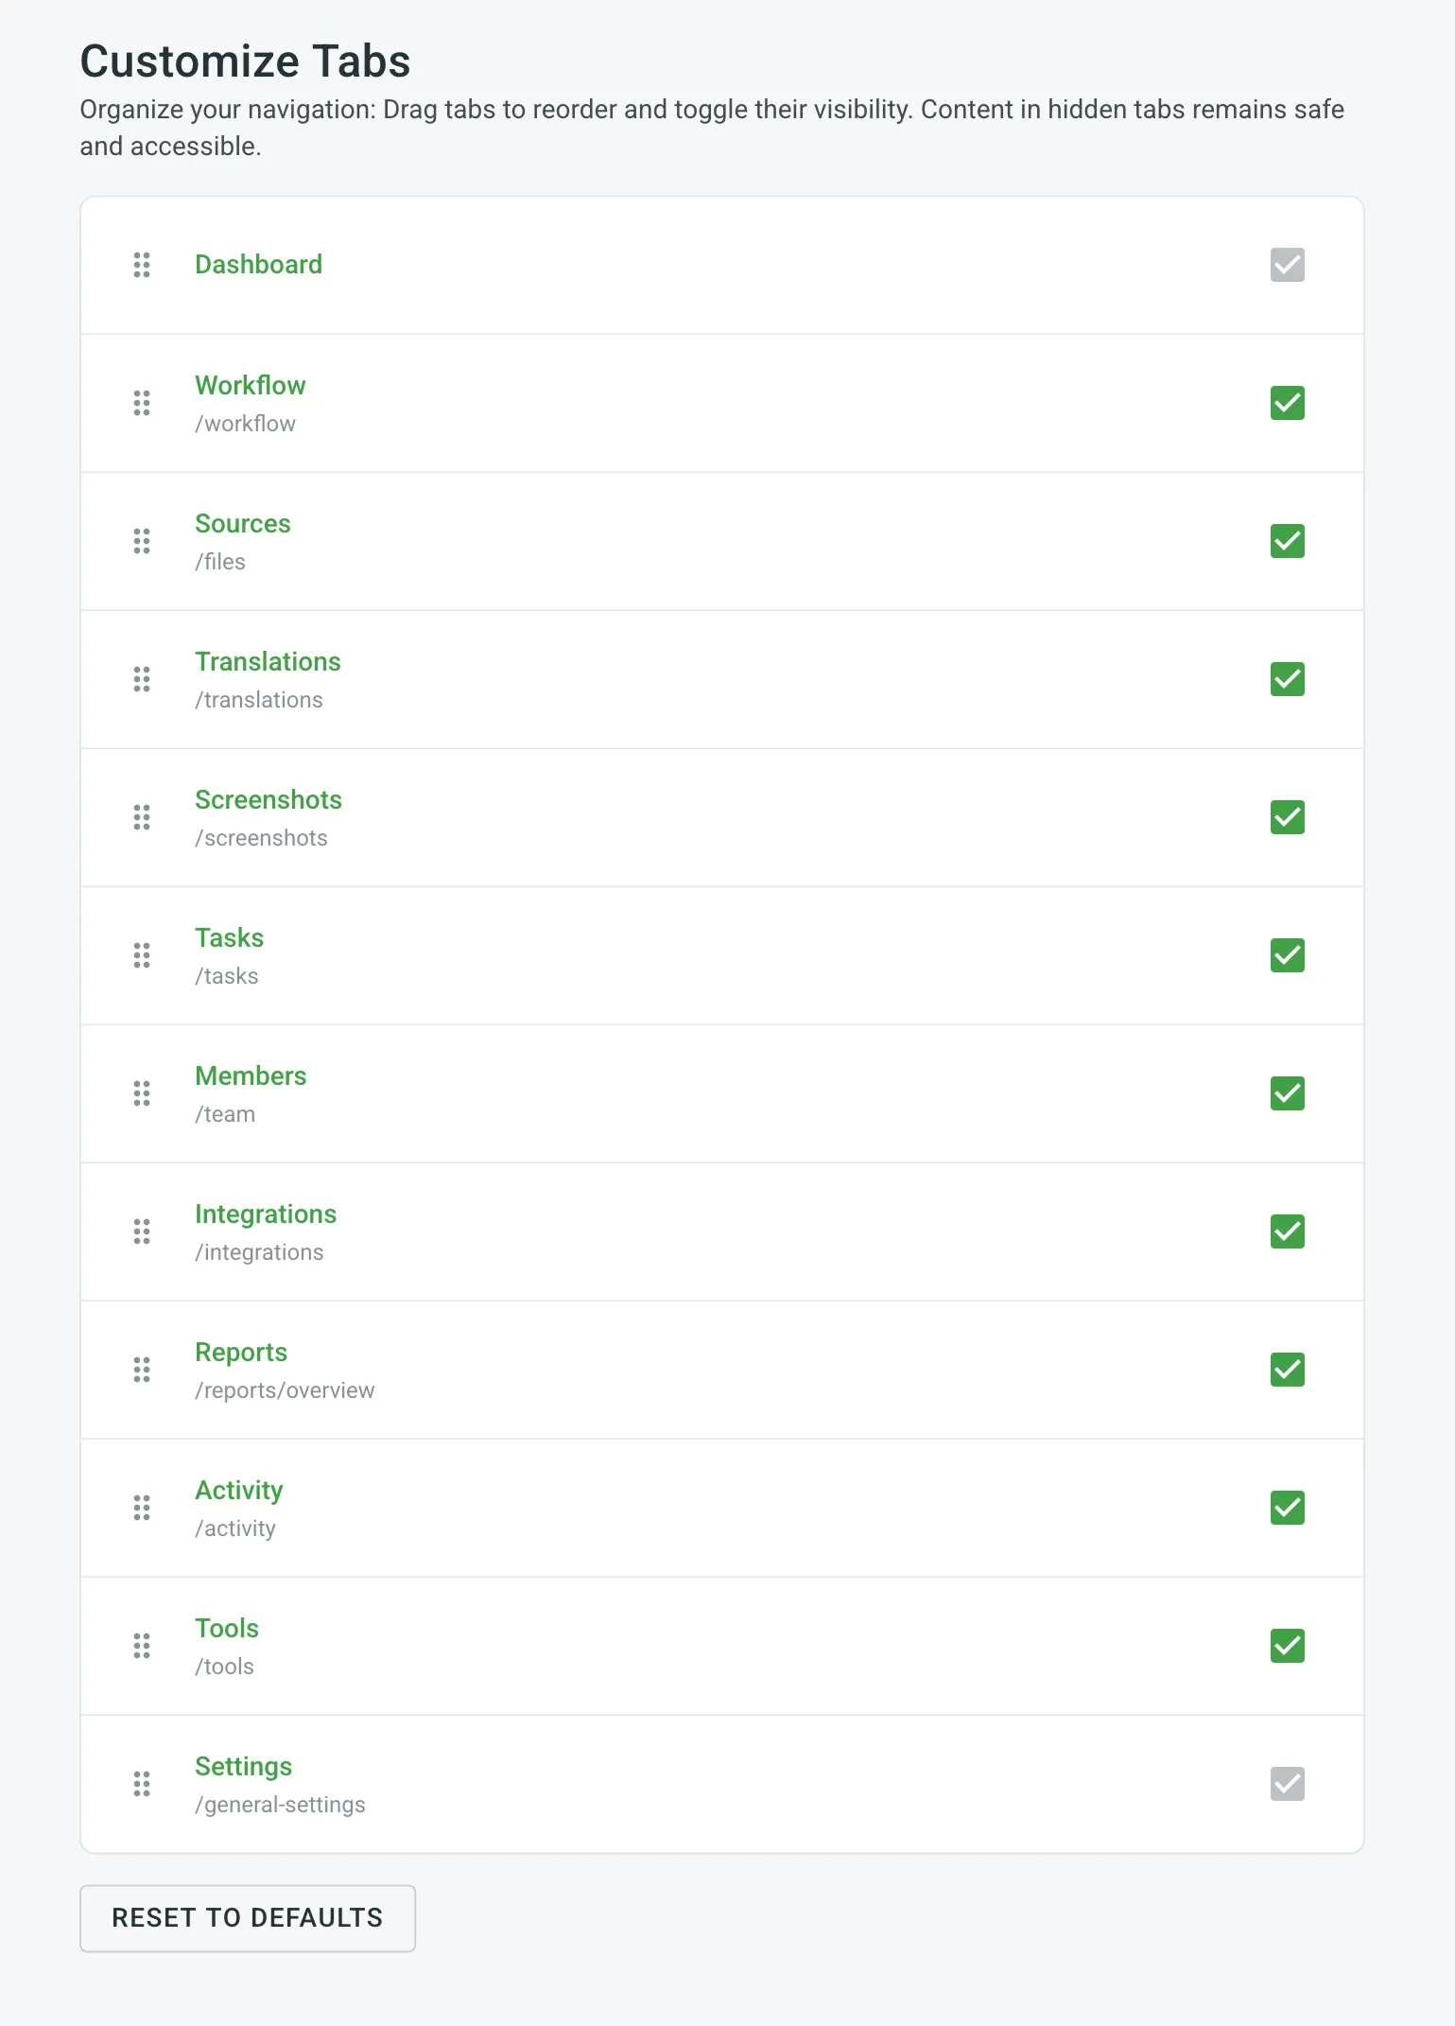Grab the Reports drag handle
The image size is (1455, 2026).
pyautogui.click(x=142, y=1370)
